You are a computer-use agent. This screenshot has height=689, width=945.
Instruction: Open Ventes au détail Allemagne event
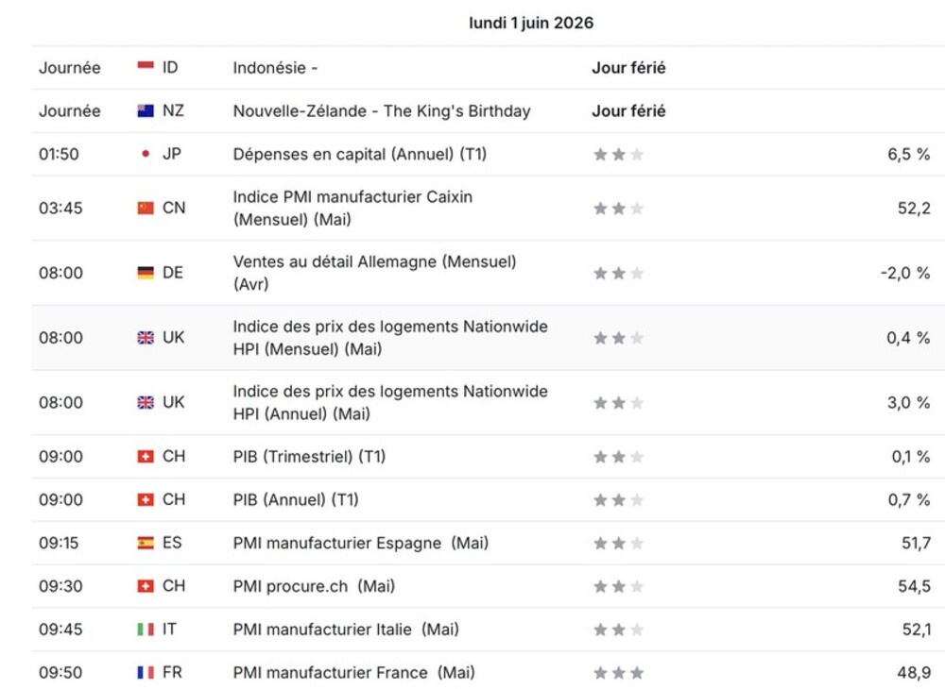point(374,273)
